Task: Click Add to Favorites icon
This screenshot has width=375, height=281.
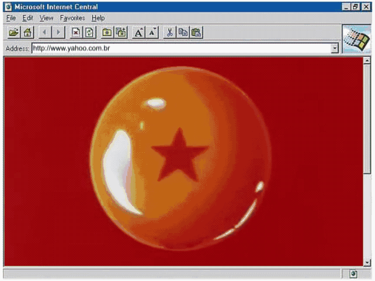Action: click(121, 32)
